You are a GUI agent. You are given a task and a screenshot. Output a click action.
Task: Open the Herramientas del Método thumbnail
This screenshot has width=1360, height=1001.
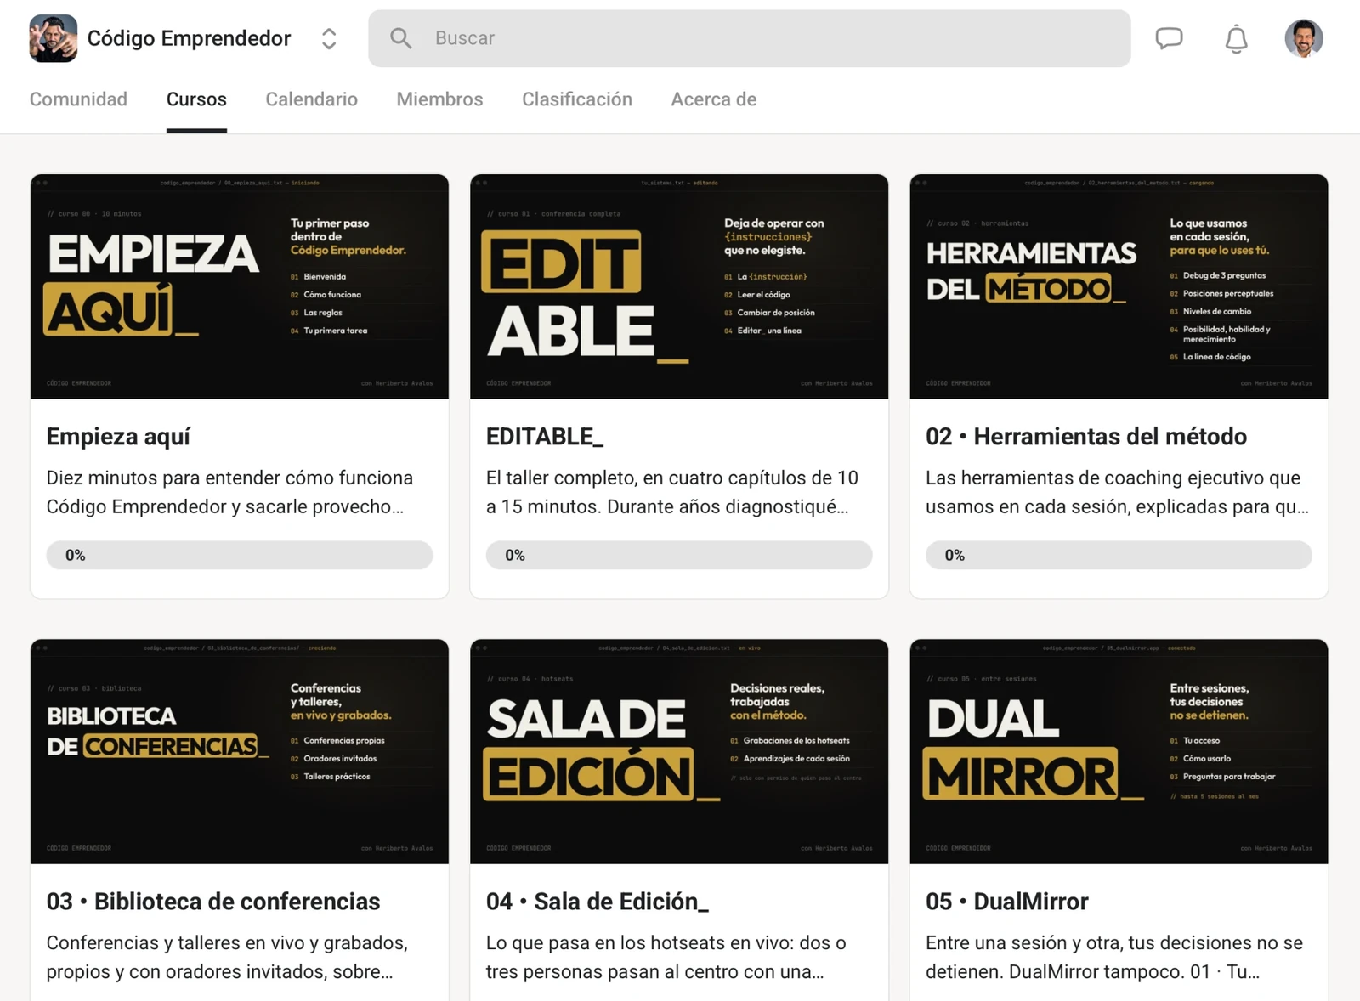point(1119,286)
